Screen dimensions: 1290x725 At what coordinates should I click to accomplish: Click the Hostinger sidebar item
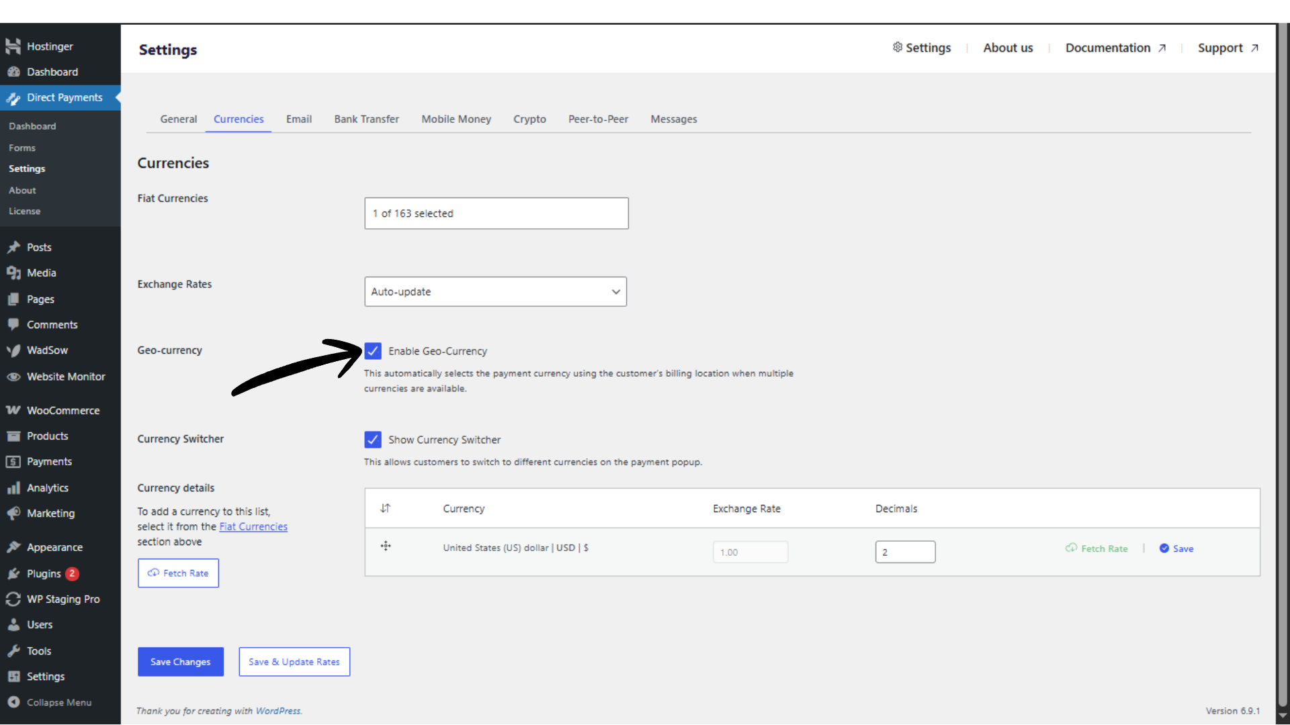point(50,46)
